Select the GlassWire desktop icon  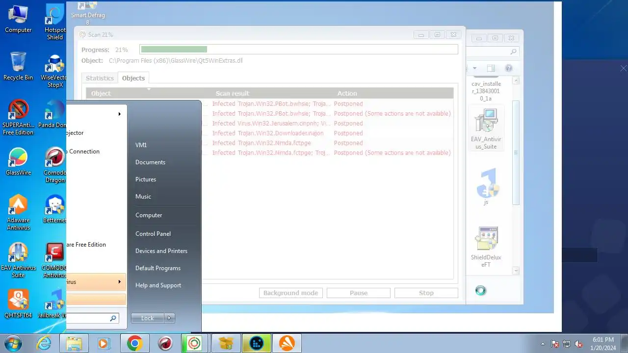[x=18, y=162]
